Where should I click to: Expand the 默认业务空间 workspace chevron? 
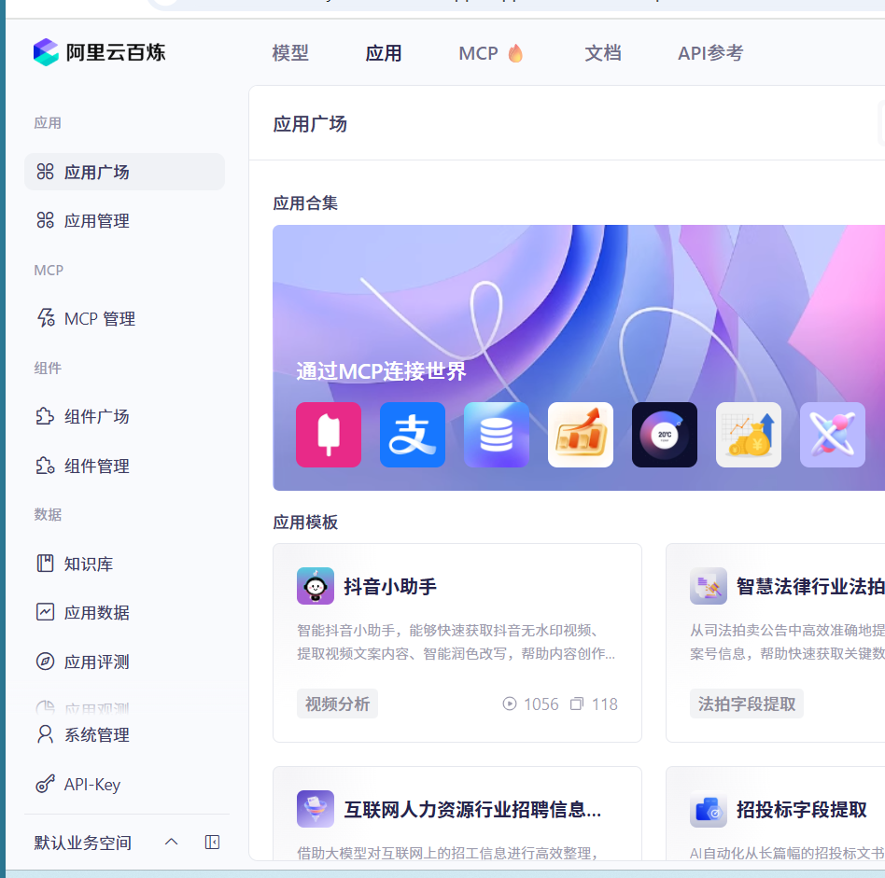pos(172,842)
